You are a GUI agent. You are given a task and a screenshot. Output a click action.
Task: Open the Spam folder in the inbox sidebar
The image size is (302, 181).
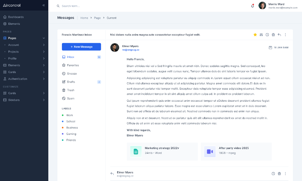[x=71, y=98]
